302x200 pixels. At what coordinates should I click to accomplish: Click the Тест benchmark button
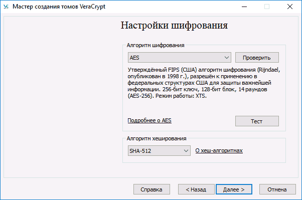point(257,121)
